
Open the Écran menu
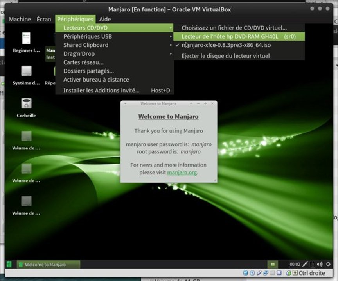(44, 19)
